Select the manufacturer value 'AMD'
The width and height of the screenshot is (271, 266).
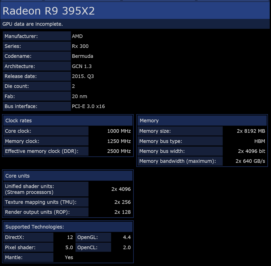tap(77, 36)
